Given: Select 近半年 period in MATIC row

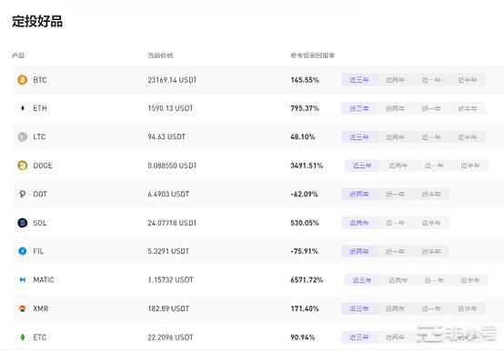Looking at the screenshot, I should pos(470,280).
